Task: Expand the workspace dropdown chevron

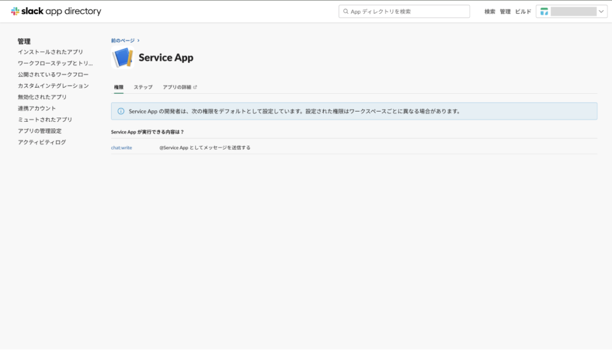Action: [x=601, y=11]
